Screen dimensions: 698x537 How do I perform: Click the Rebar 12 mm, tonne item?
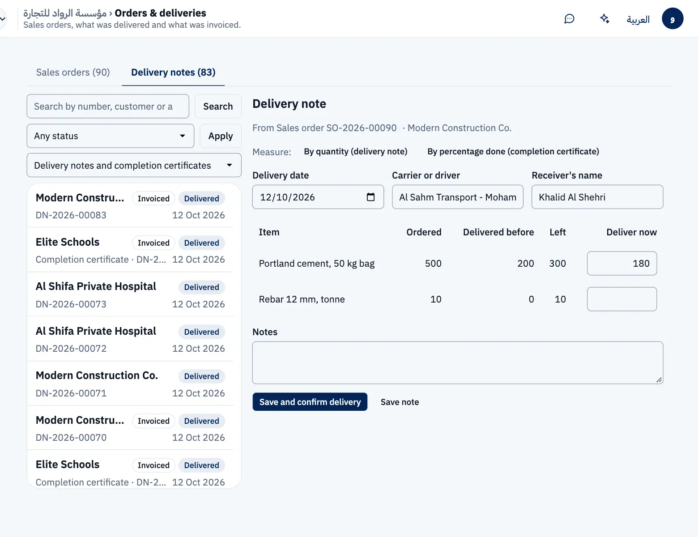tap(302, 299)
